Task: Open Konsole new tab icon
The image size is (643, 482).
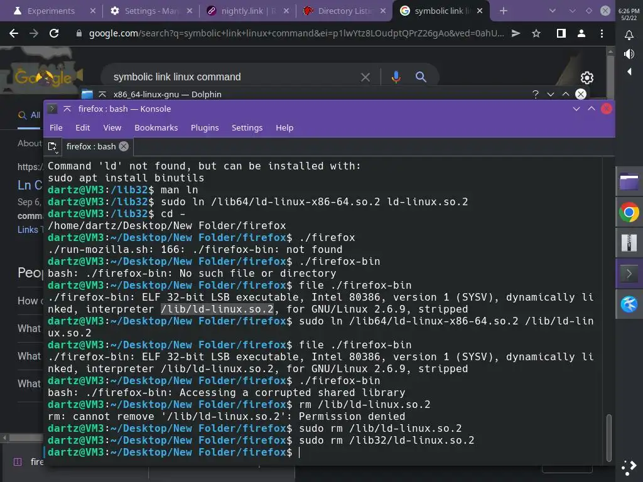Action: (53, 147)
